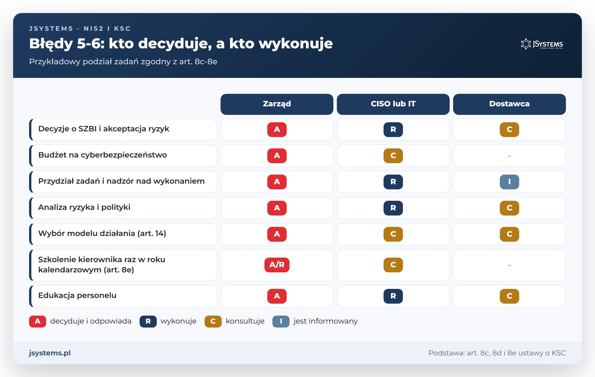Select 'Przydział zadań i nadzór nad wykonaniem' label
The width and height of the screenshot is (595, 377).
[123, 182]
